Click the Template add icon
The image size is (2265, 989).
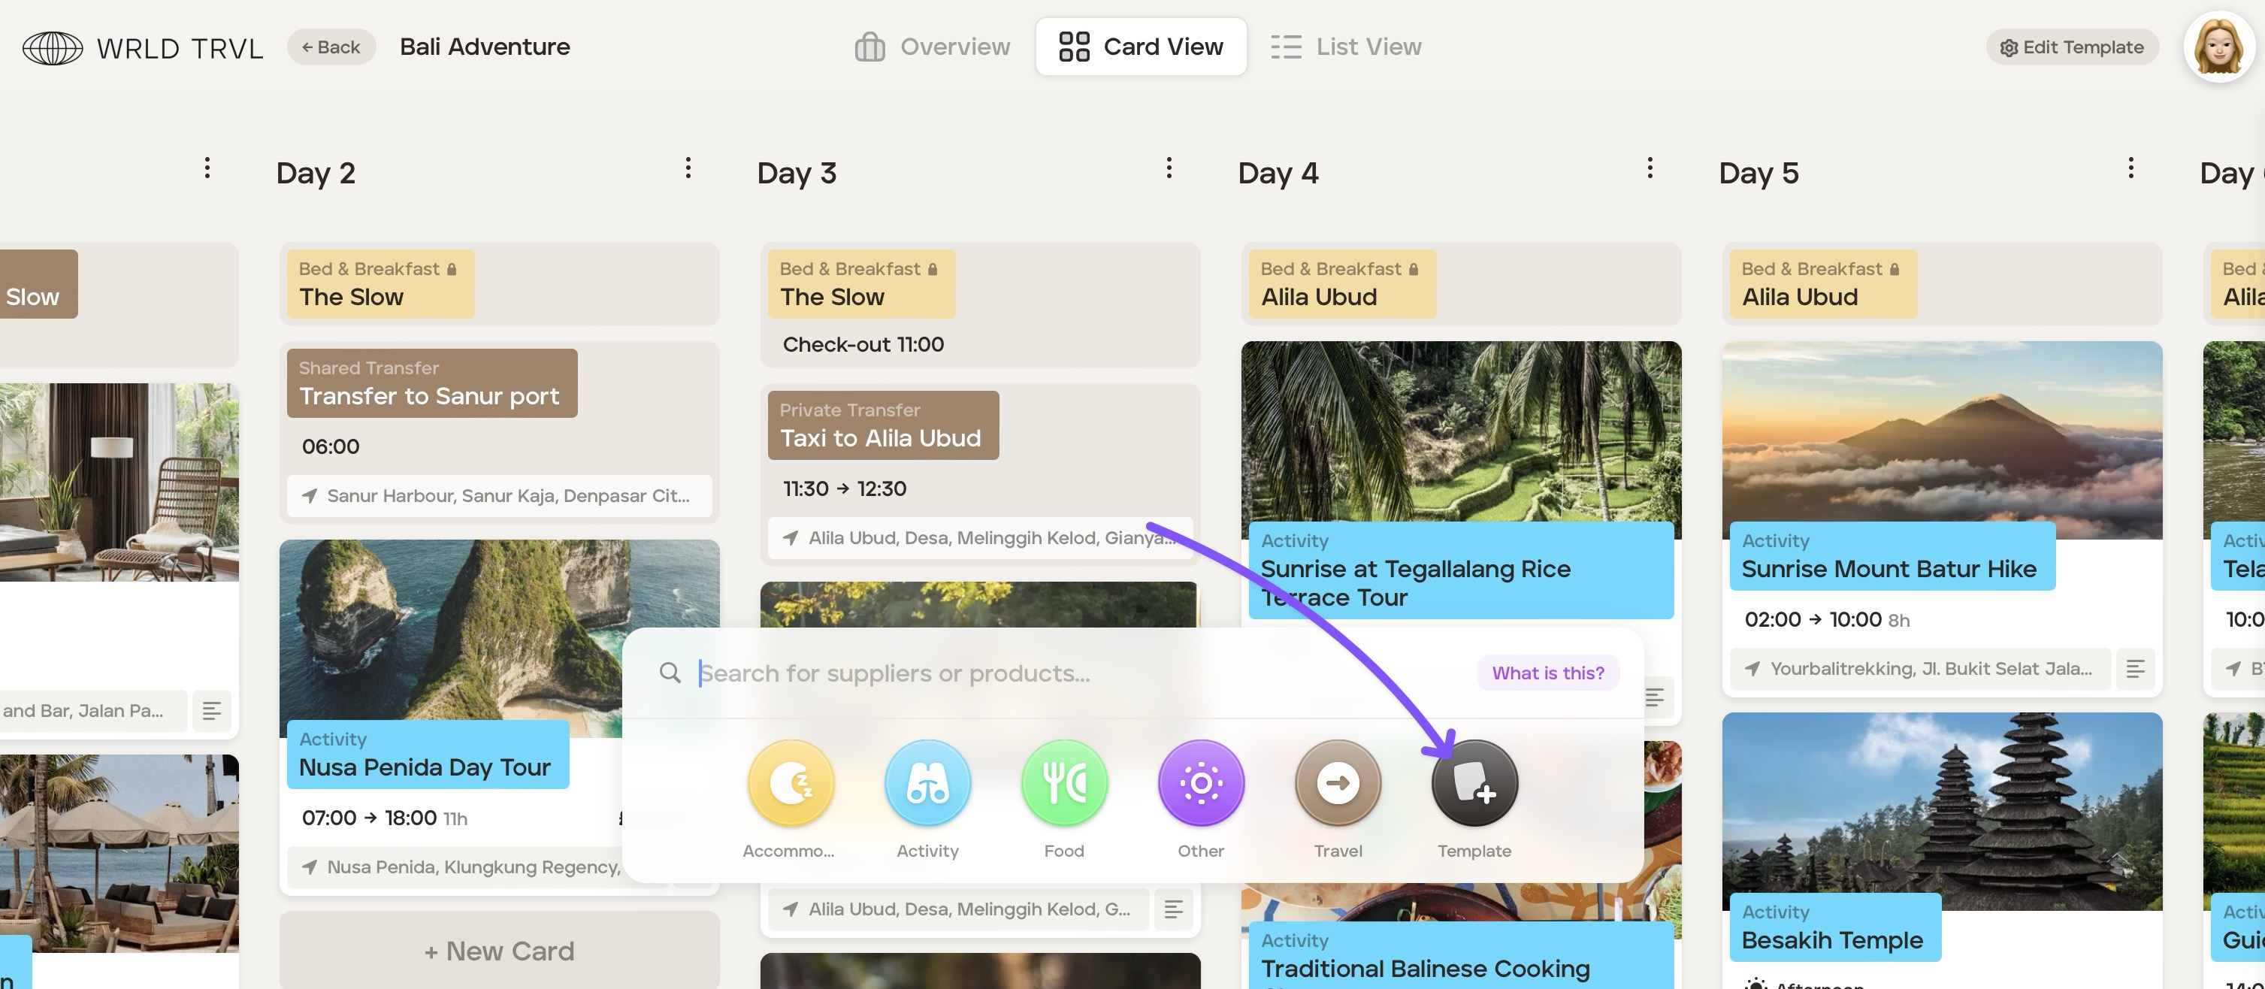pos(1474,782)
